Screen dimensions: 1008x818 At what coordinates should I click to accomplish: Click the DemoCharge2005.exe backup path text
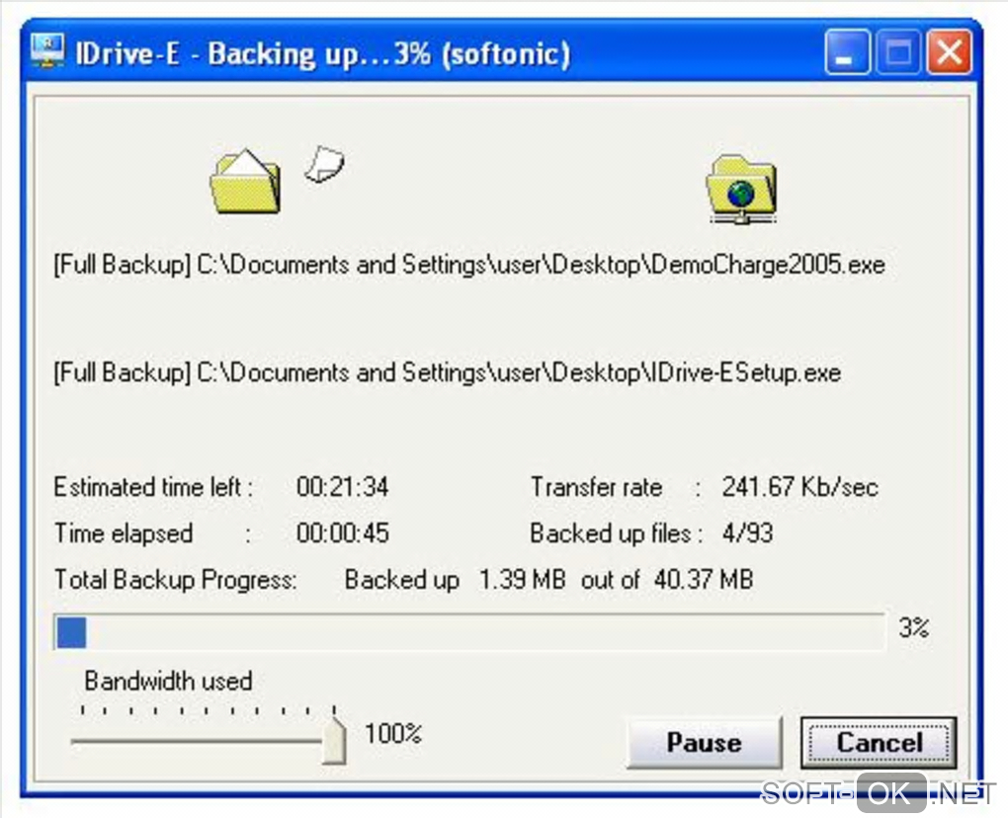(469, 265)
